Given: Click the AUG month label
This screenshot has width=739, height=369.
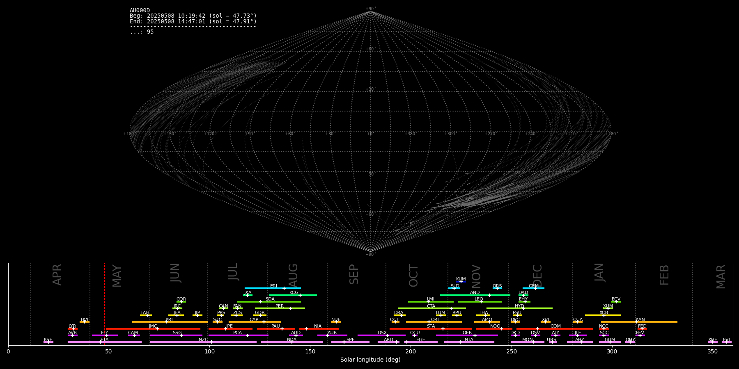Looking at the screenshot, I should (293, 275).
